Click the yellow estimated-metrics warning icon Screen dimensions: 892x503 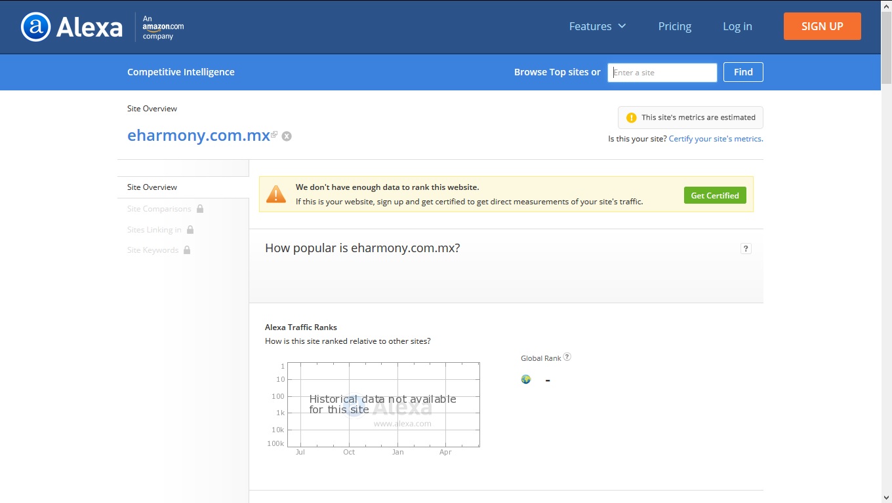point(631,118)
